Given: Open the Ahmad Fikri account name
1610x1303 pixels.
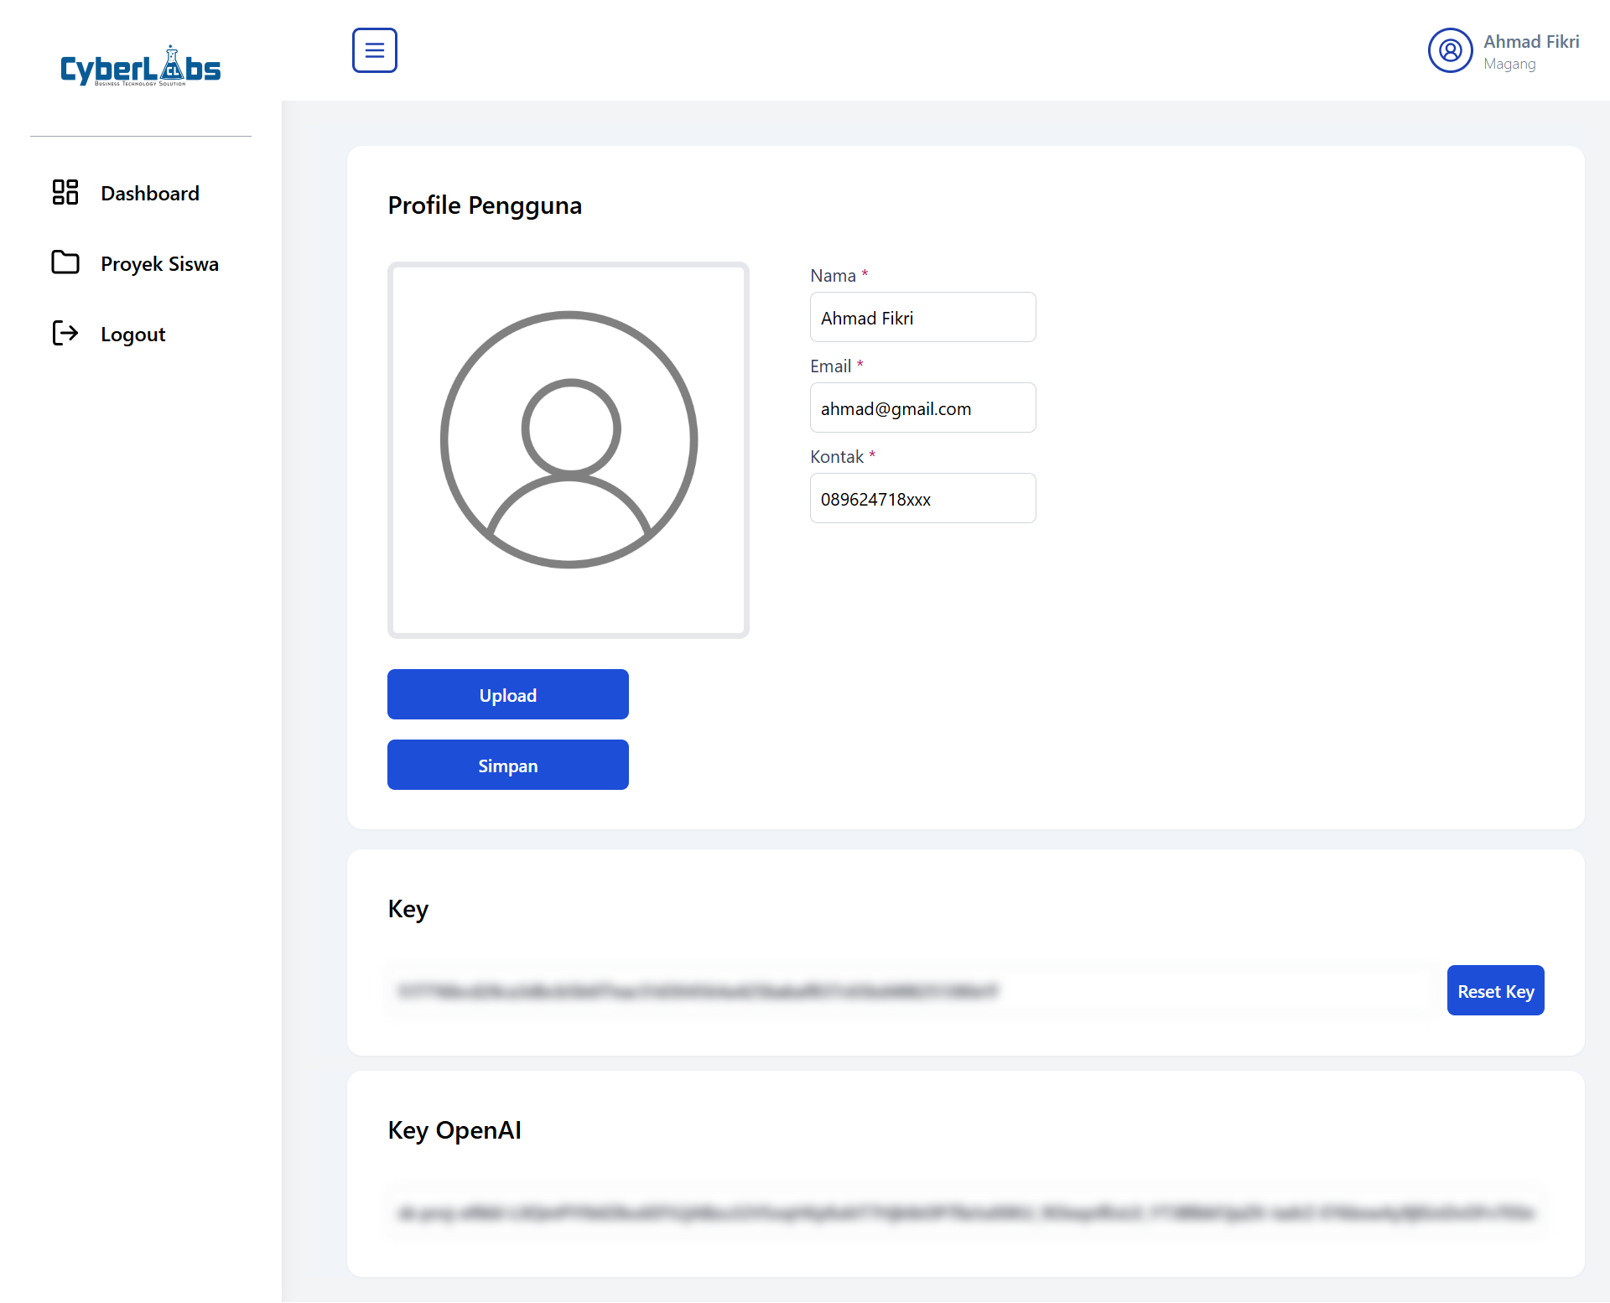Looking at the screenshot, I should coord(1530,42).
